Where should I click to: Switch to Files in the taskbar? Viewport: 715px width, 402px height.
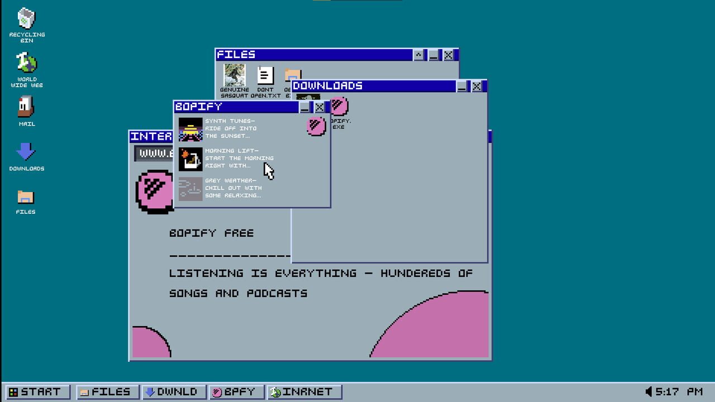pos(107,392)
